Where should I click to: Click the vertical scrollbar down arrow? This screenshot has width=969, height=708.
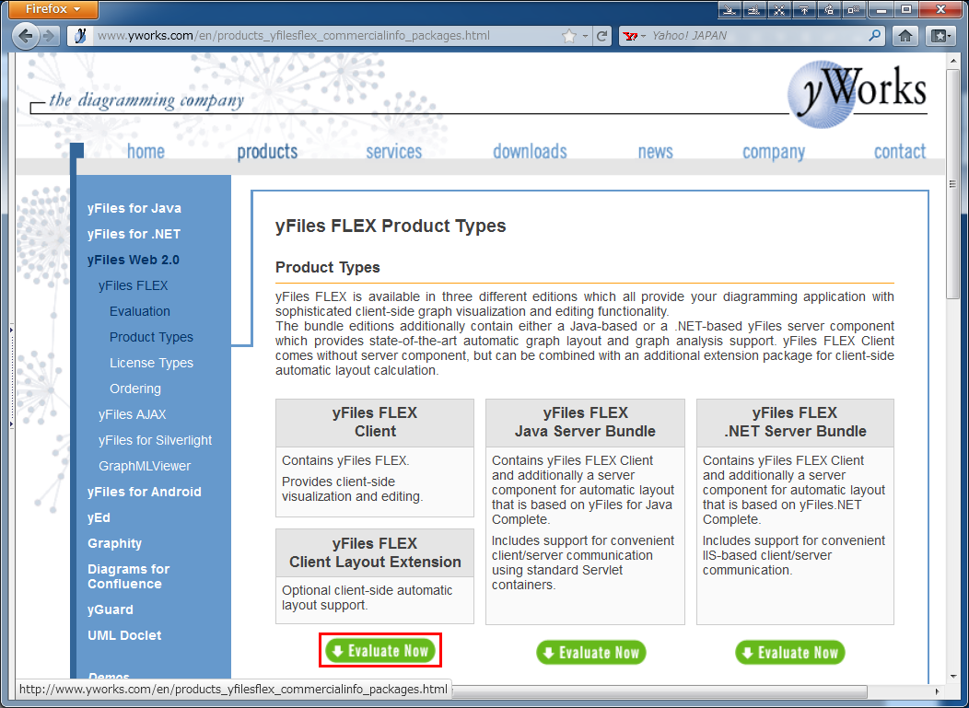pyautogui.click(x=952, y=676)
